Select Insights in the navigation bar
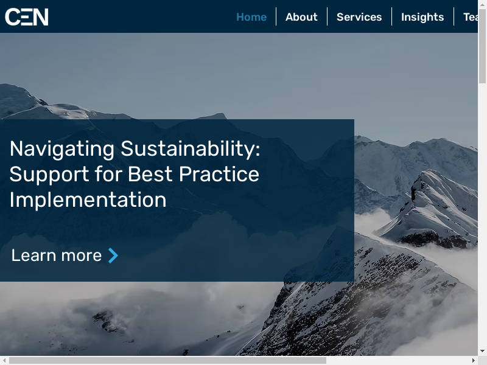The width and height of the screenshot is (487, 365). (x=422, y=17)
